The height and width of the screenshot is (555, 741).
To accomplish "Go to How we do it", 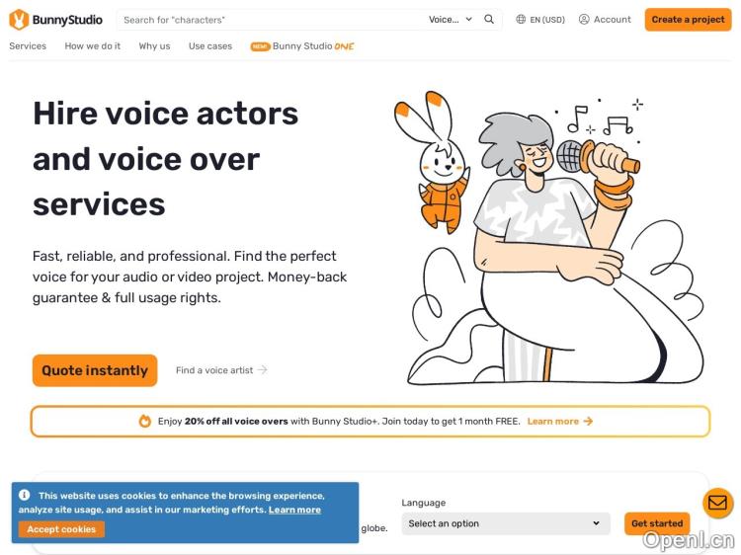I will click(x=93, y=46).
